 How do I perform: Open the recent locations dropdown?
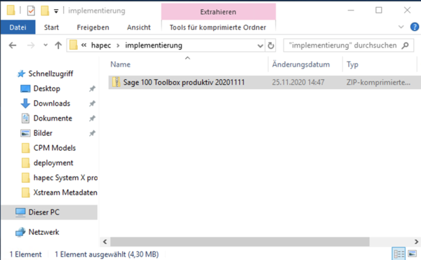point(46,45)
